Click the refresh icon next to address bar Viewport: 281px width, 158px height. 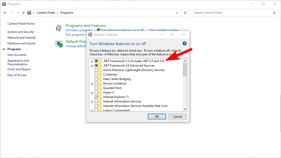[x=185, y=12]
